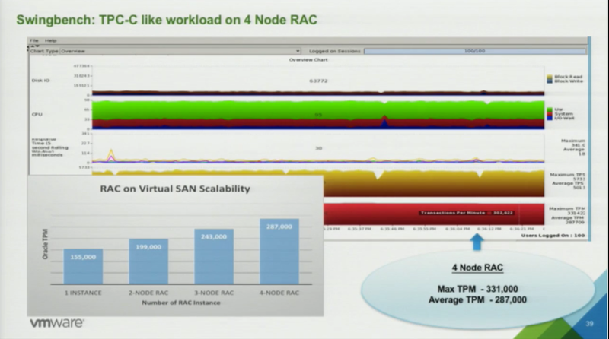This screenshot has height=339, width=609.
Task: Expand the Chart Type Overview dropdown
Action: coord(180,51)
